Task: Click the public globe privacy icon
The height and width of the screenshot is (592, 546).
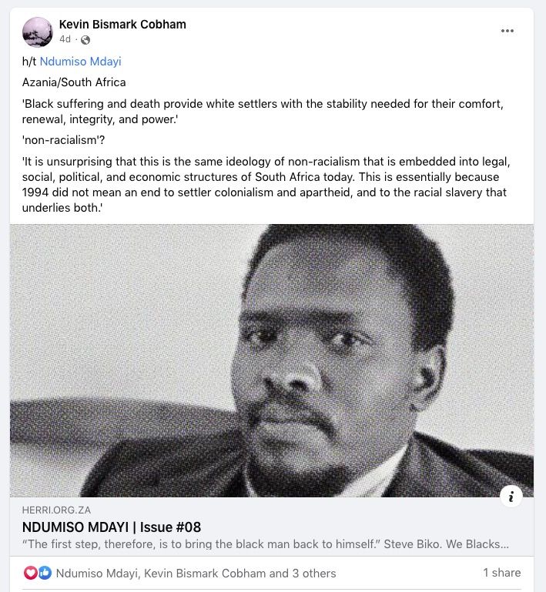Action: 85,40
